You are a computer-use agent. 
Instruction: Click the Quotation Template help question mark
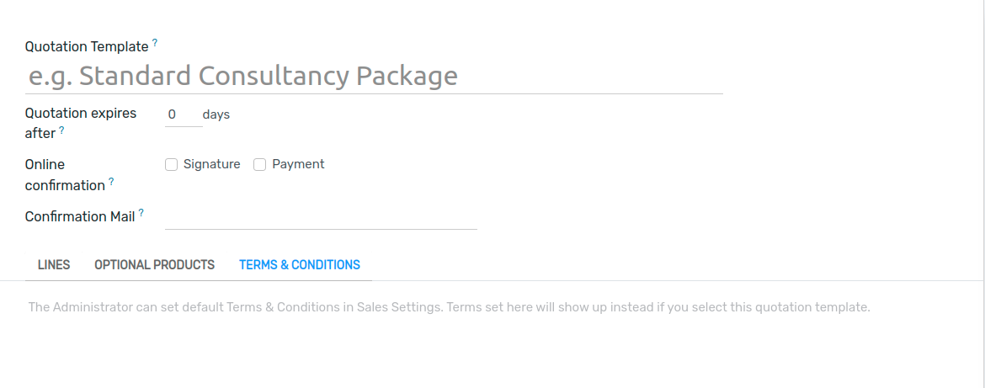pyautogui.click(x=155, y=42)
